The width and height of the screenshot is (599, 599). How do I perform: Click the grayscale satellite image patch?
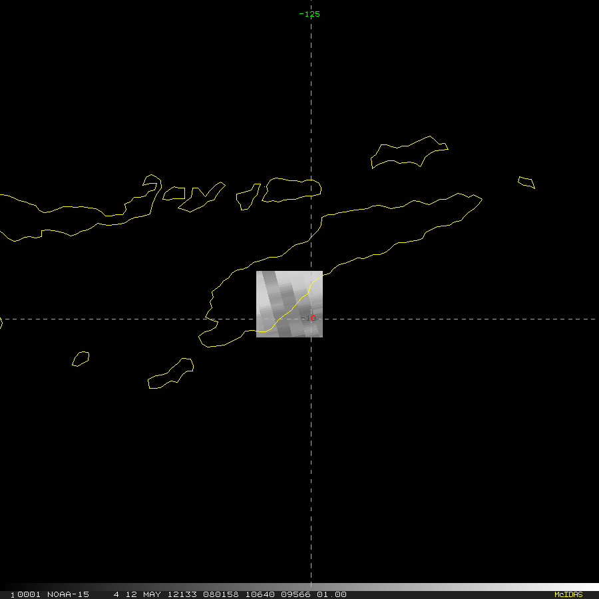(289, 303)
